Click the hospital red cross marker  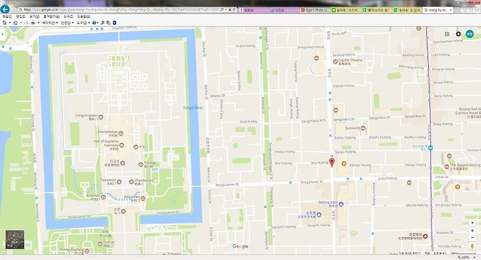[425, 237]
